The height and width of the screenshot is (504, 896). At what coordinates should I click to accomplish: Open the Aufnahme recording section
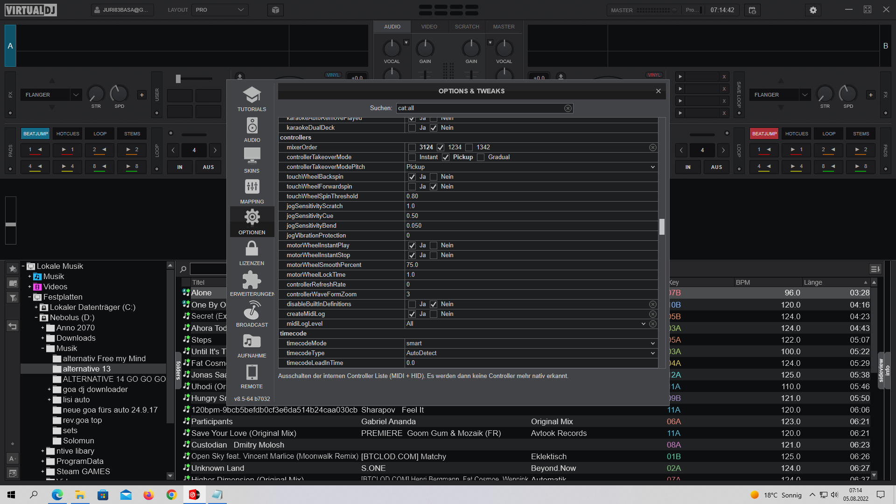[252, 345]
